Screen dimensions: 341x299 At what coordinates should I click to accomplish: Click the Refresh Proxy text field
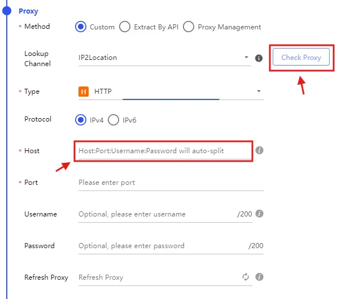point(158,278)
